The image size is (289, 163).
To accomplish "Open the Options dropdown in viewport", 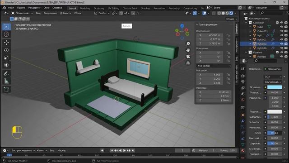I will pos(232,19).
